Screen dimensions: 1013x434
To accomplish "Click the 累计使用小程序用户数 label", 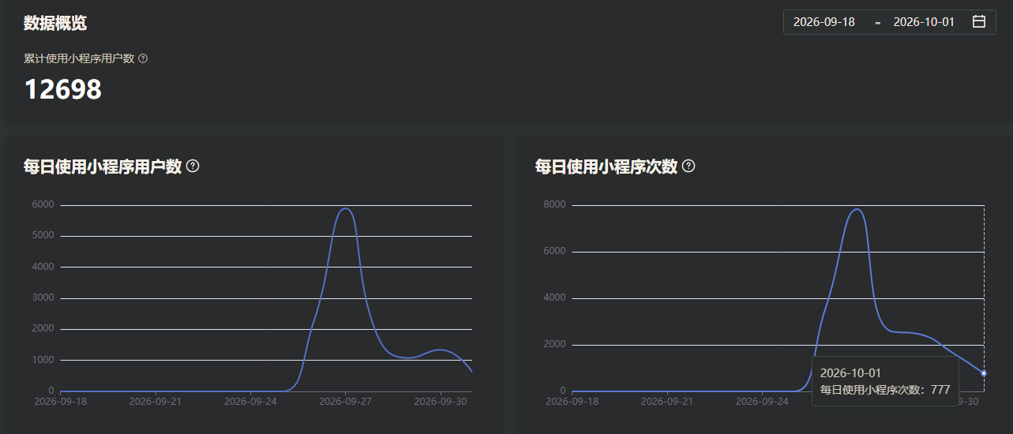I will pos(79,58).
